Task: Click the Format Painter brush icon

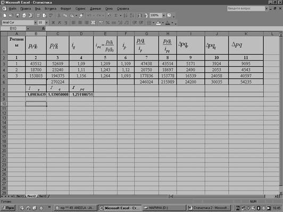Action: tap(81, 15)
